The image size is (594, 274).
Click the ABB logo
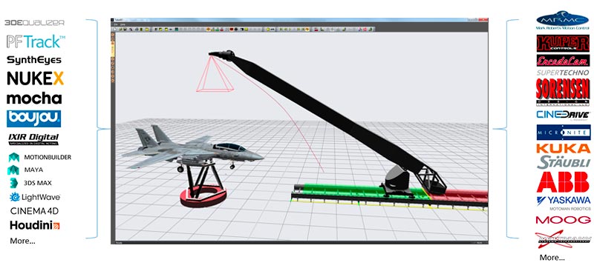point(564,182)
